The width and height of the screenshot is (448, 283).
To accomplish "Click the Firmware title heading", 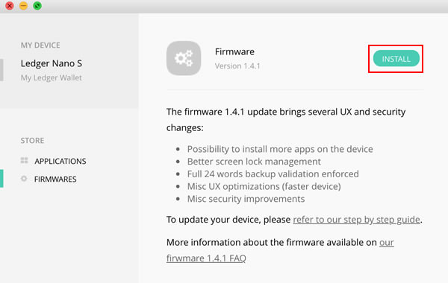I will pyautogui.click(x=234, y=51).
